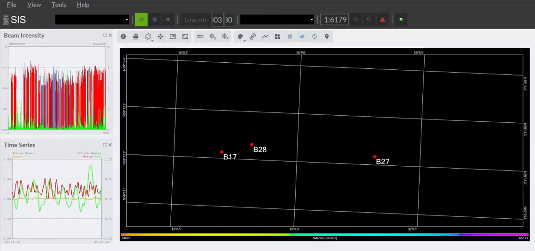The image size is (535, 251).
Task: Close the Beam Intensity panel
Action: 110,36
